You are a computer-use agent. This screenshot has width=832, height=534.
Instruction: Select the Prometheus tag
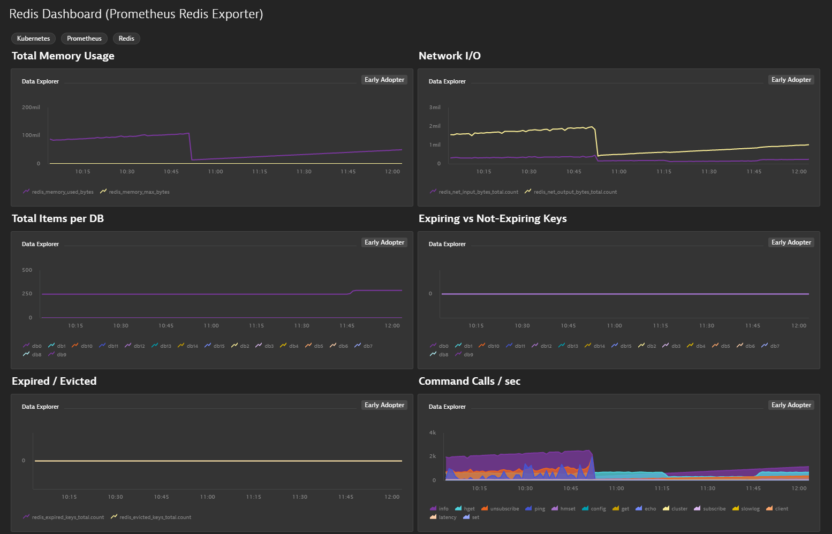tap(84, 39)
